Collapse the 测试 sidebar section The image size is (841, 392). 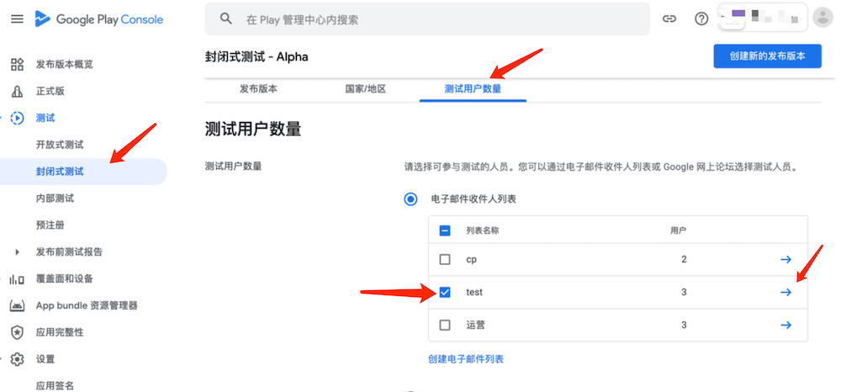click(4, 118)
